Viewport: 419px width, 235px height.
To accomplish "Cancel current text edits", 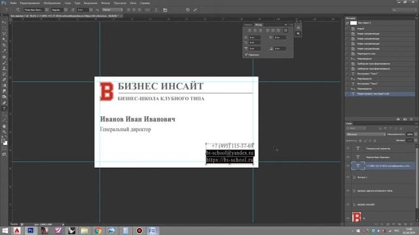I will pyautogui.click(x=188, y=10).
